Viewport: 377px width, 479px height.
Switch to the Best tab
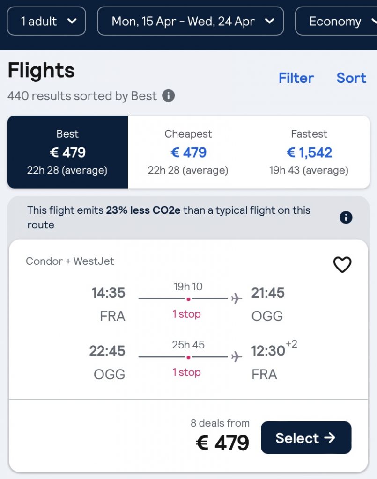click(x=67, y=152)
